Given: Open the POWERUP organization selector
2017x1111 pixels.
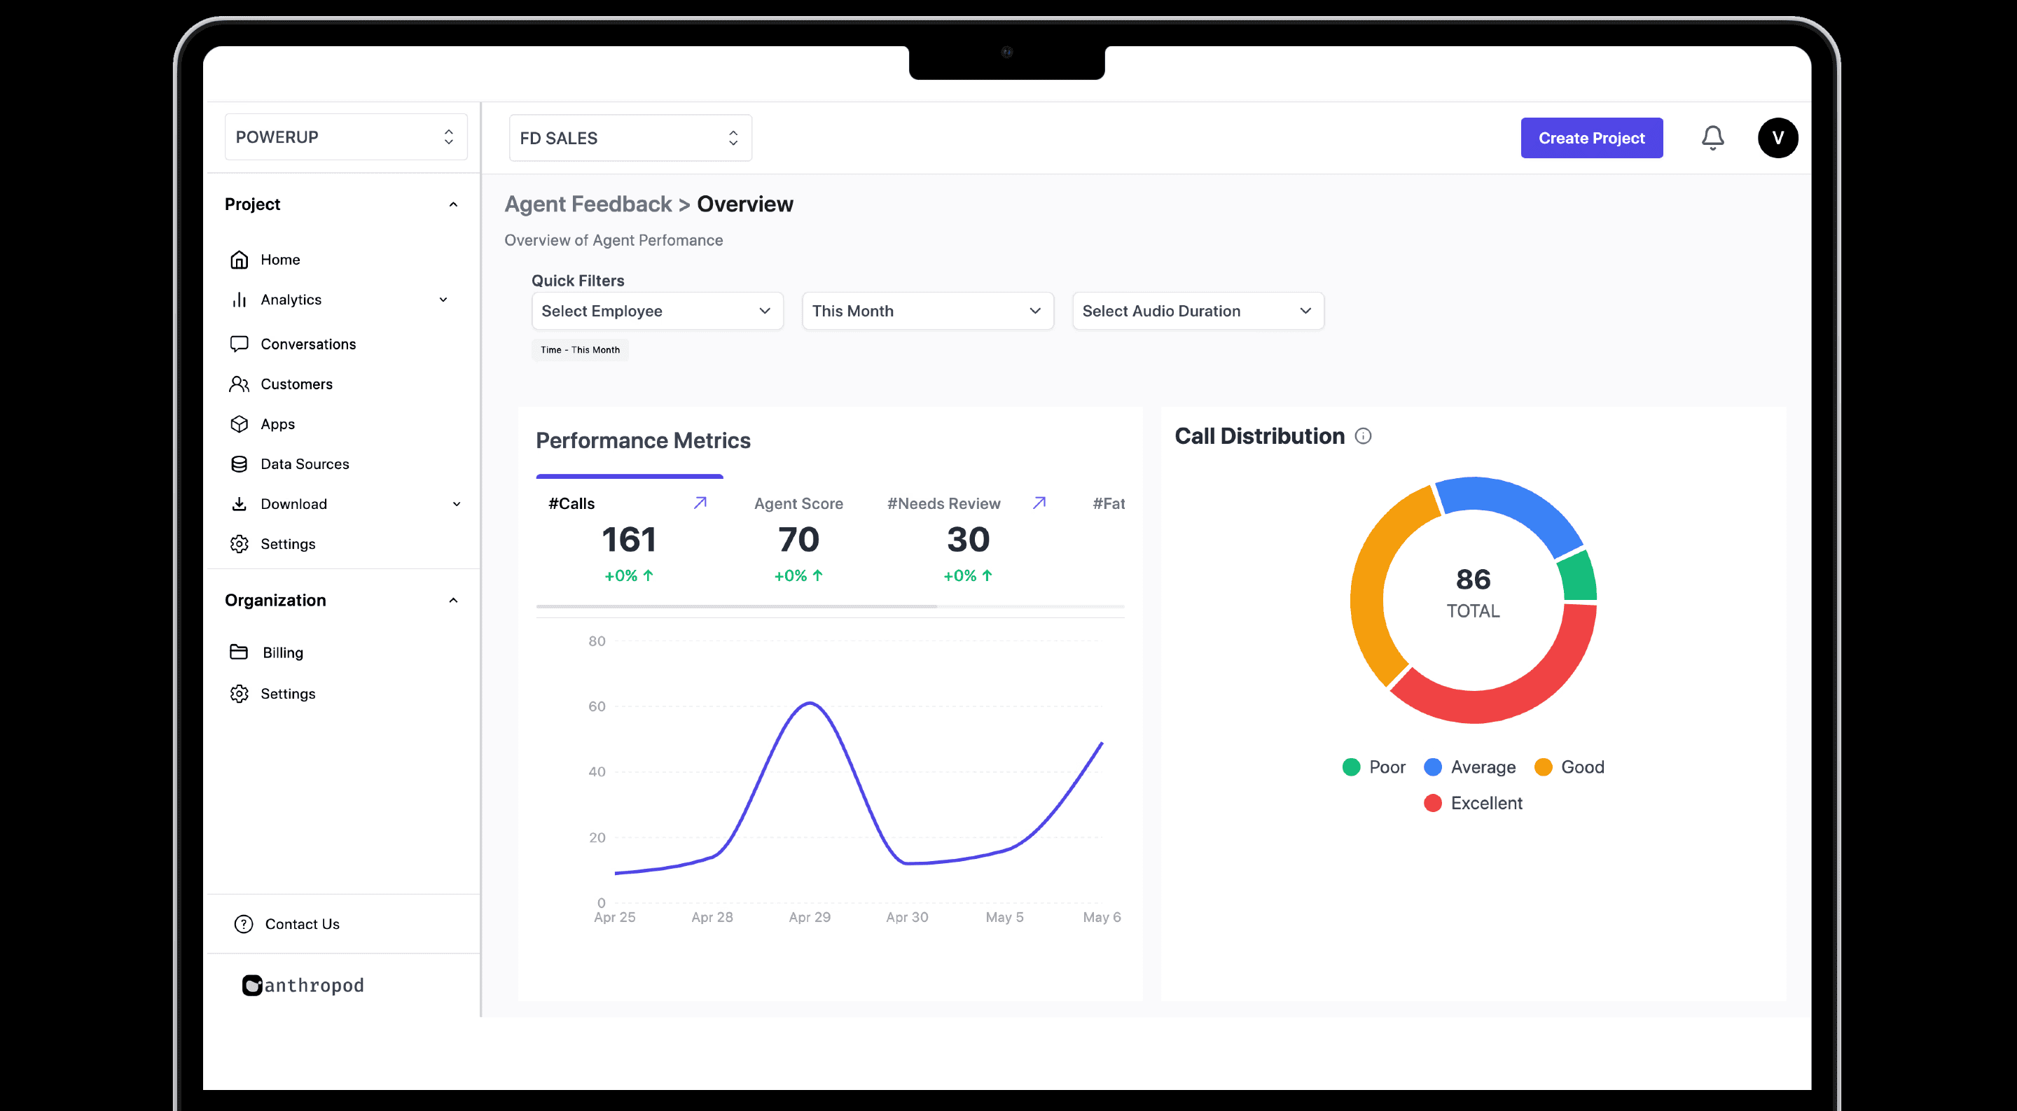Looking at the screenshot, I should click(x=346, y=137).
